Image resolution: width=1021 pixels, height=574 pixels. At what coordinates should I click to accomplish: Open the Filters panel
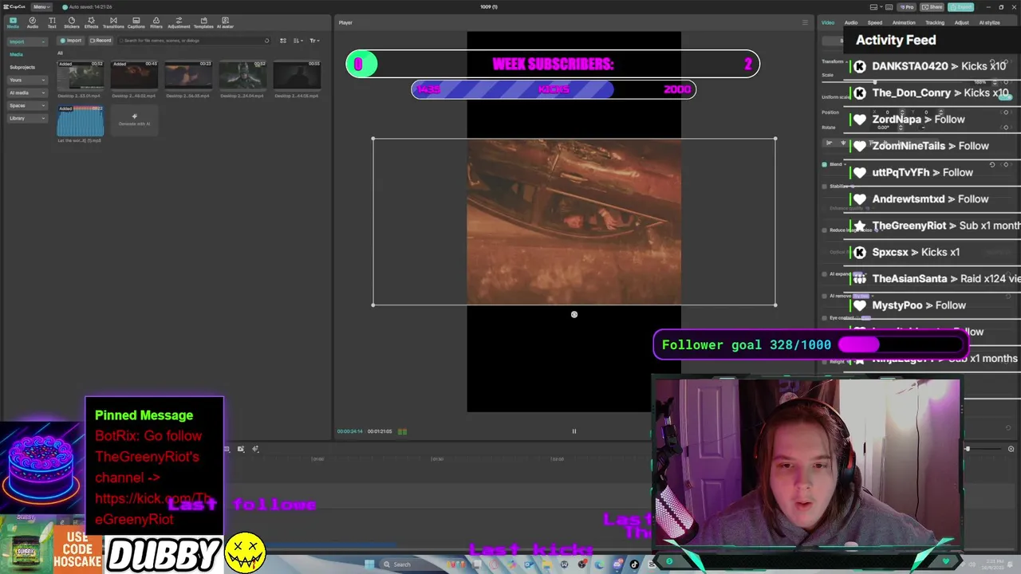click(x=156, y=22)
